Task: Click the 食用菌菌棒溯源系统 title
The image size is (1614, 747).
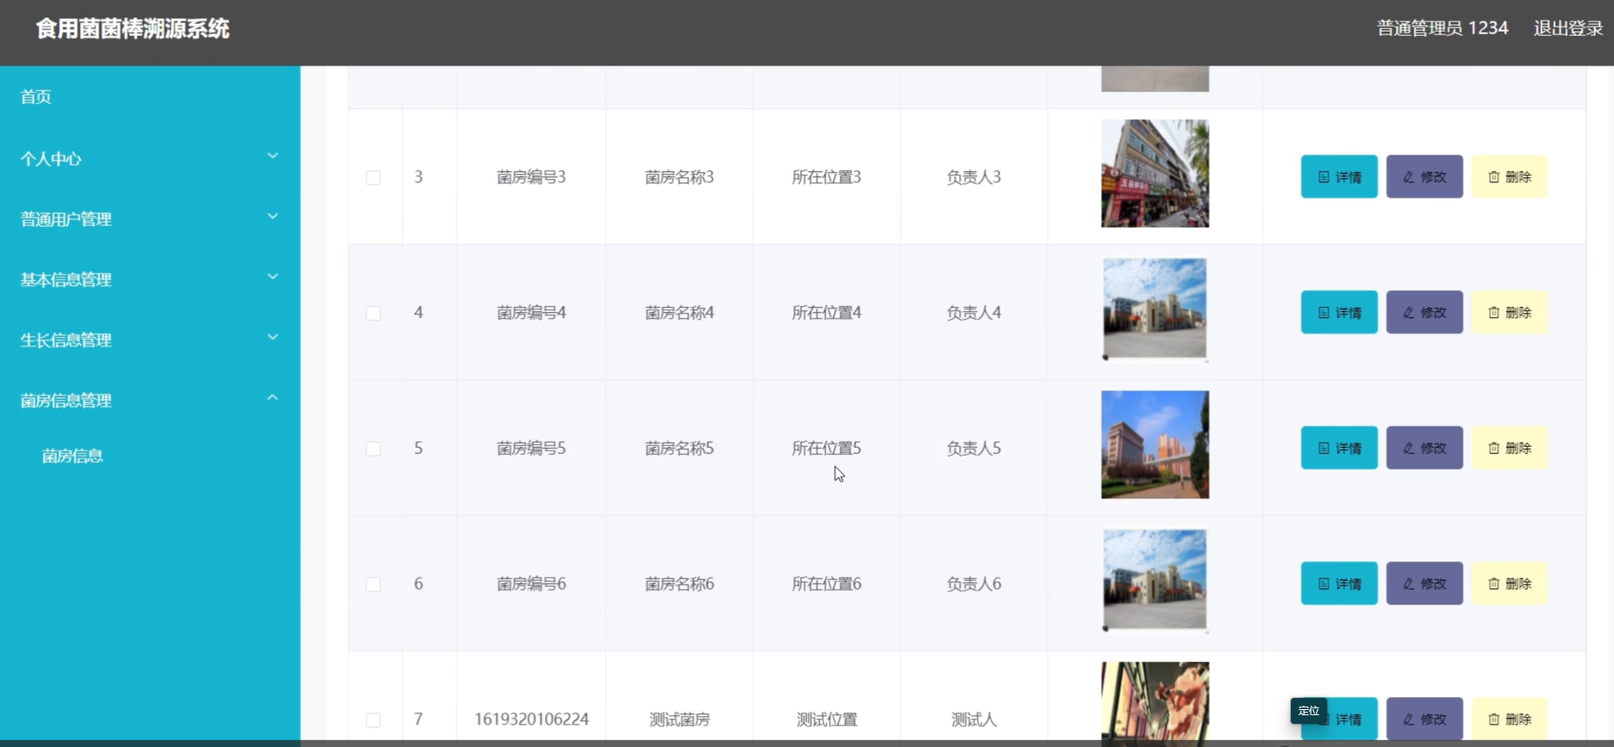Action: click(132, 29)
